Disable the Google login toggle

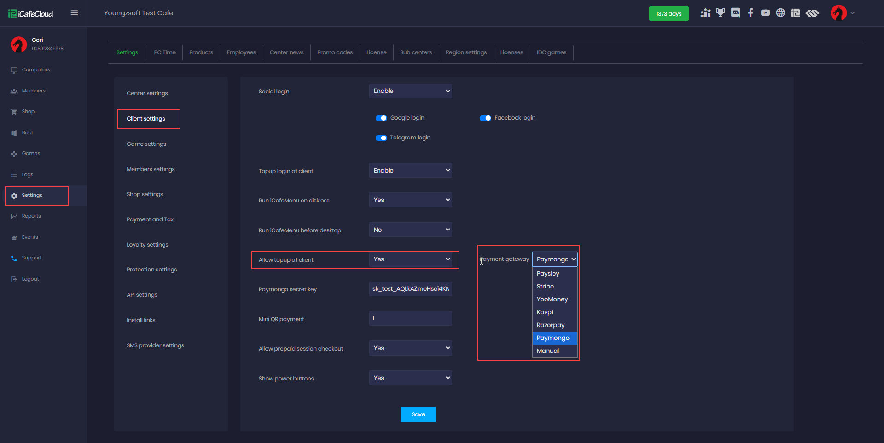coord(382,118)
